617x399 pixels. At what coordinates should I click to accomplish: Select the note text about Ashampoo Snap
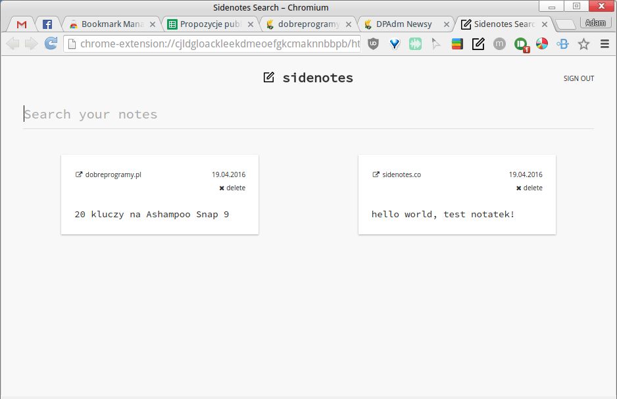pyautogui.click(x=151, y=214)
